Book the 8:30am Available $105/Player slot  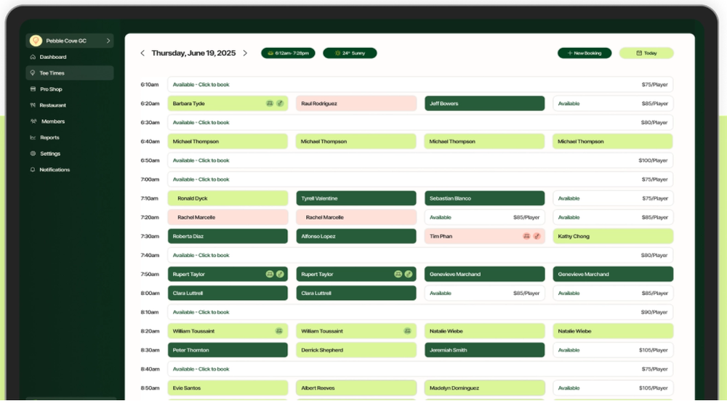click(x=613, y=351)
